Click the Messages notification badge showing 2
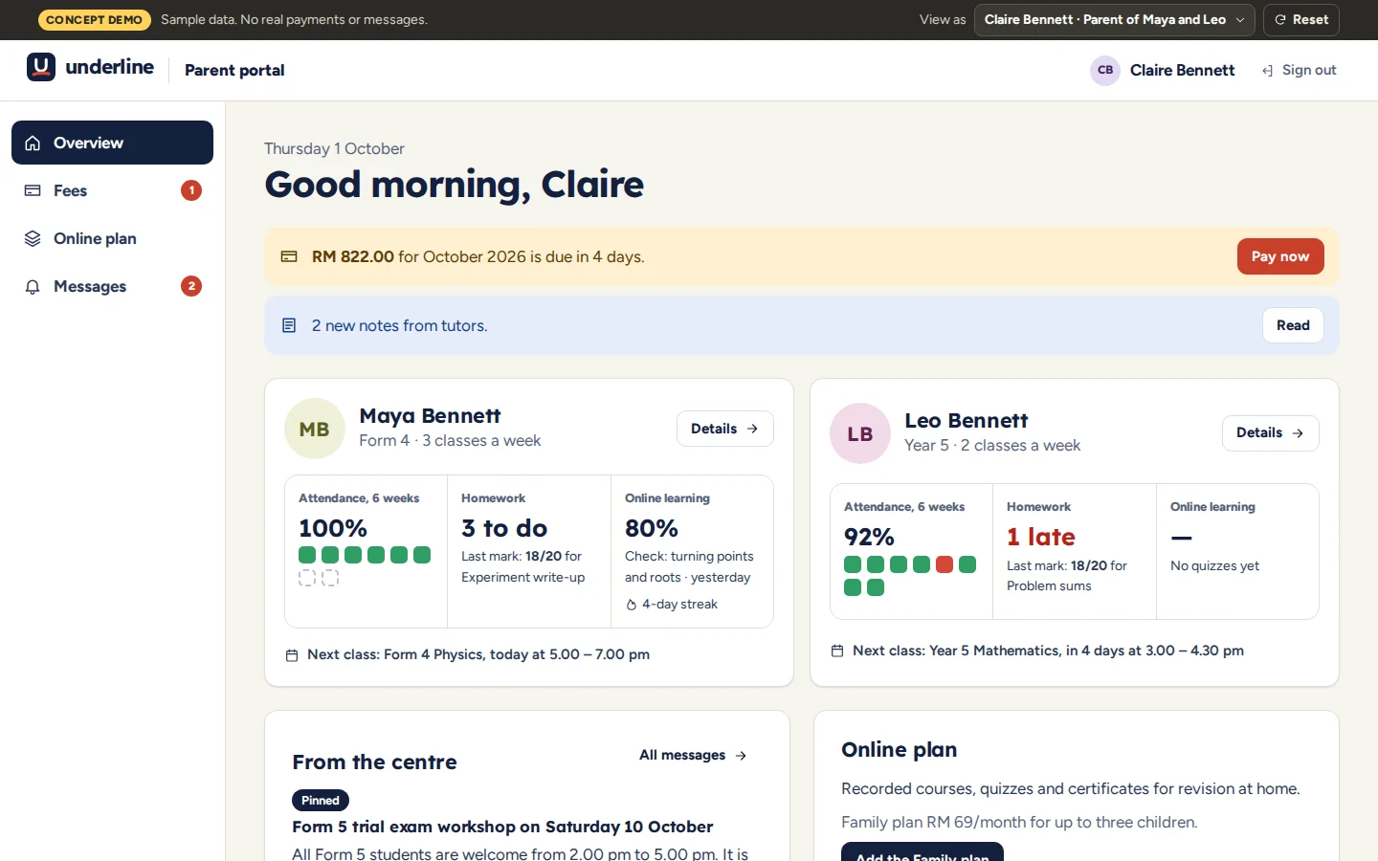1378x861 pixels. click(x=191, y=286)
